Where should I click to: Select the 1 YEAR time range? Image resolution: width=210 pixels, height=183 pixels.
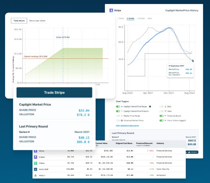click(x=121, y=18)
